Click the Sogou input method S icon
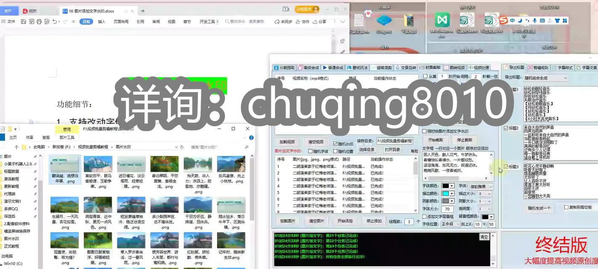Image resolution: width=598 pixels, height=269 pixels. 503,20
